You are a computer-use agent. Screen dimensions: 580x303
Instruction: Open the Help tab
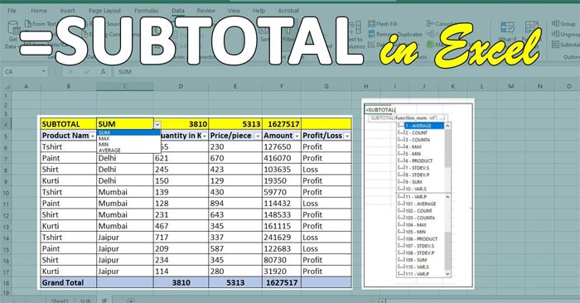259,11
